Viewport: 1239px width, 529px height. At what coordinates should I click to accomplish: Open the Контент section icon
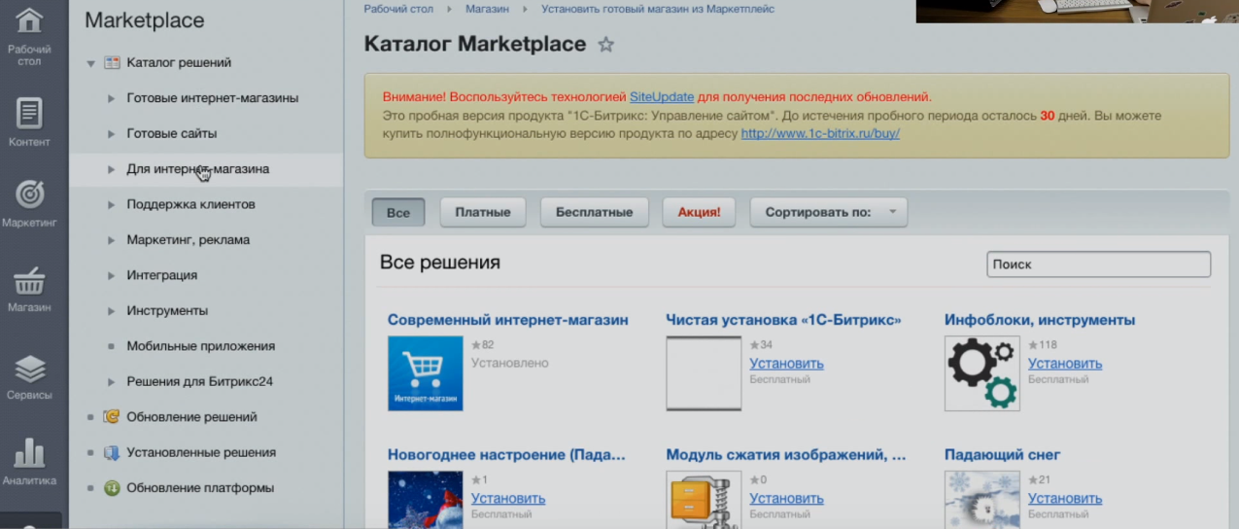[29, 113]
